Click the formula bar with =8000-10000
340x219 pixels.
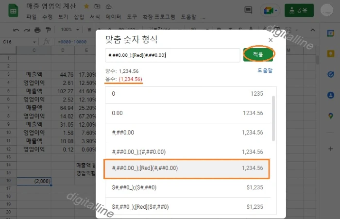73,42
